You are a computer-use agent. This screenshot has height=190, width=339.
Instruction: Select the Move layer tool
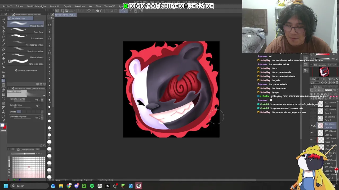[x=3, y=32]
